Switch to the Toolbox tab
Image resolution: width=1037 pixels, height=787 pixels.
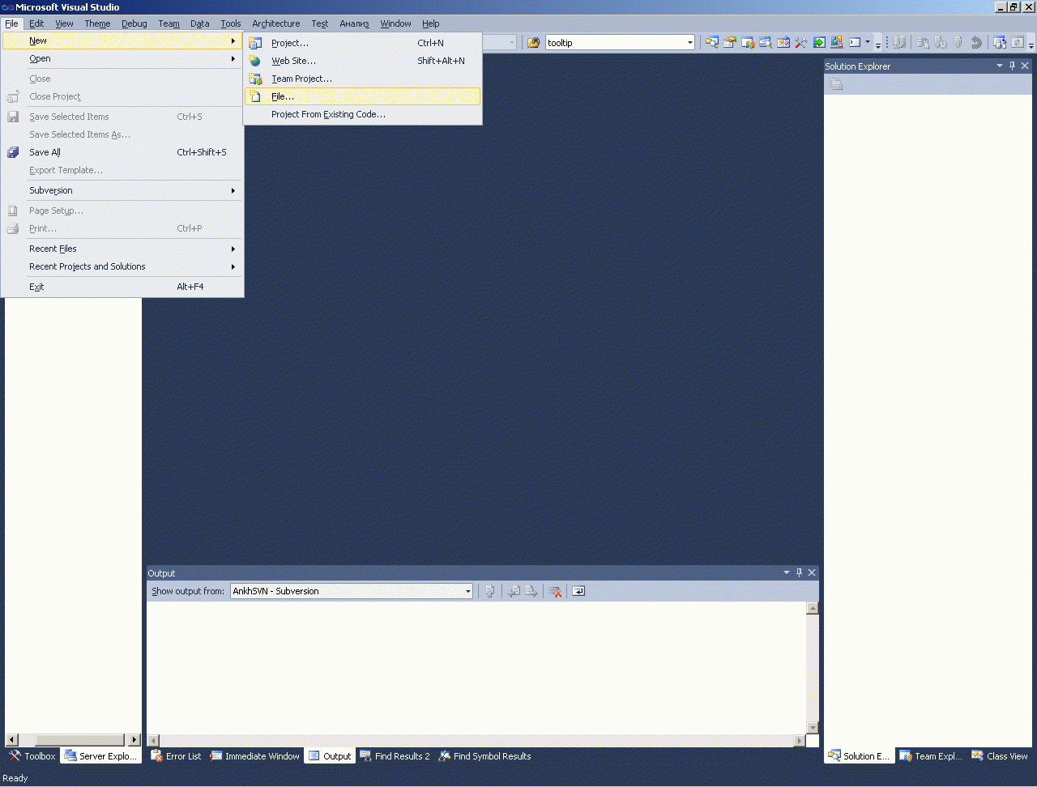click(32, 756)
